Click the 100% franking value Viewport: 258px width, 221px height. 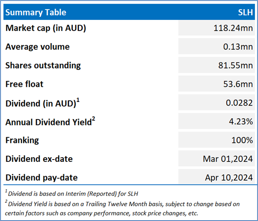click(242, 140)
